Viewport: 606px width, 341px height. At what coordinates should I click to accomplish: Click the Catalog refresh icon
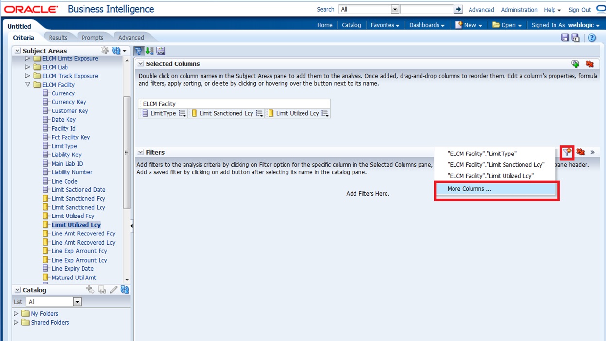pyautogui.click(x=125, y=290)
